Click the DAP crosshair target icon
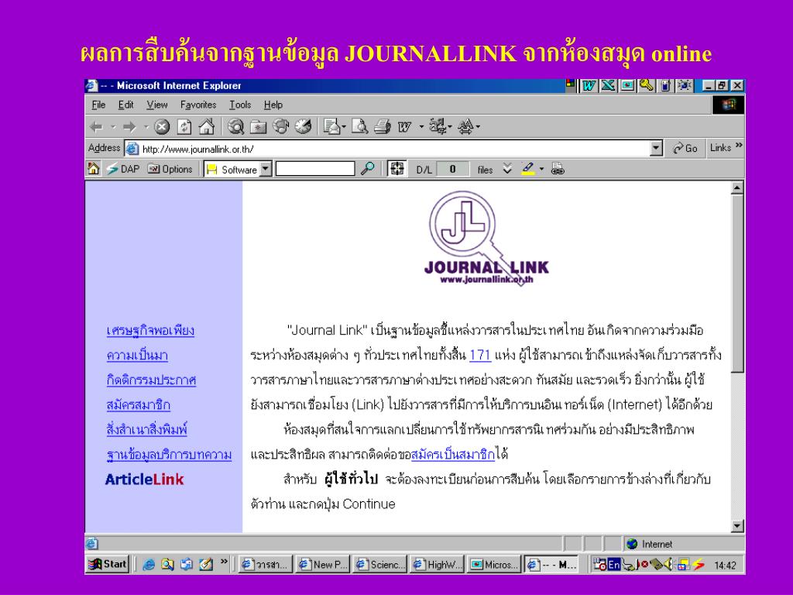This screenshot has height=595, width=793. (397, 168)
